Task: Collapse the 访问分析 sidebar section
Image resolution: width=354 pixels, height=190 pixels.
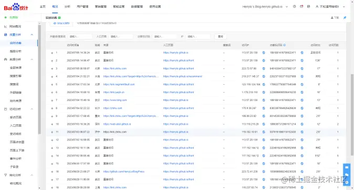Action: [x=32, y=109]
